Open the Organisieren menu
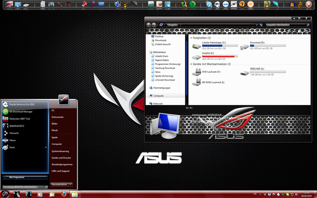Screen dimensions: 317x198 [156, 31]
